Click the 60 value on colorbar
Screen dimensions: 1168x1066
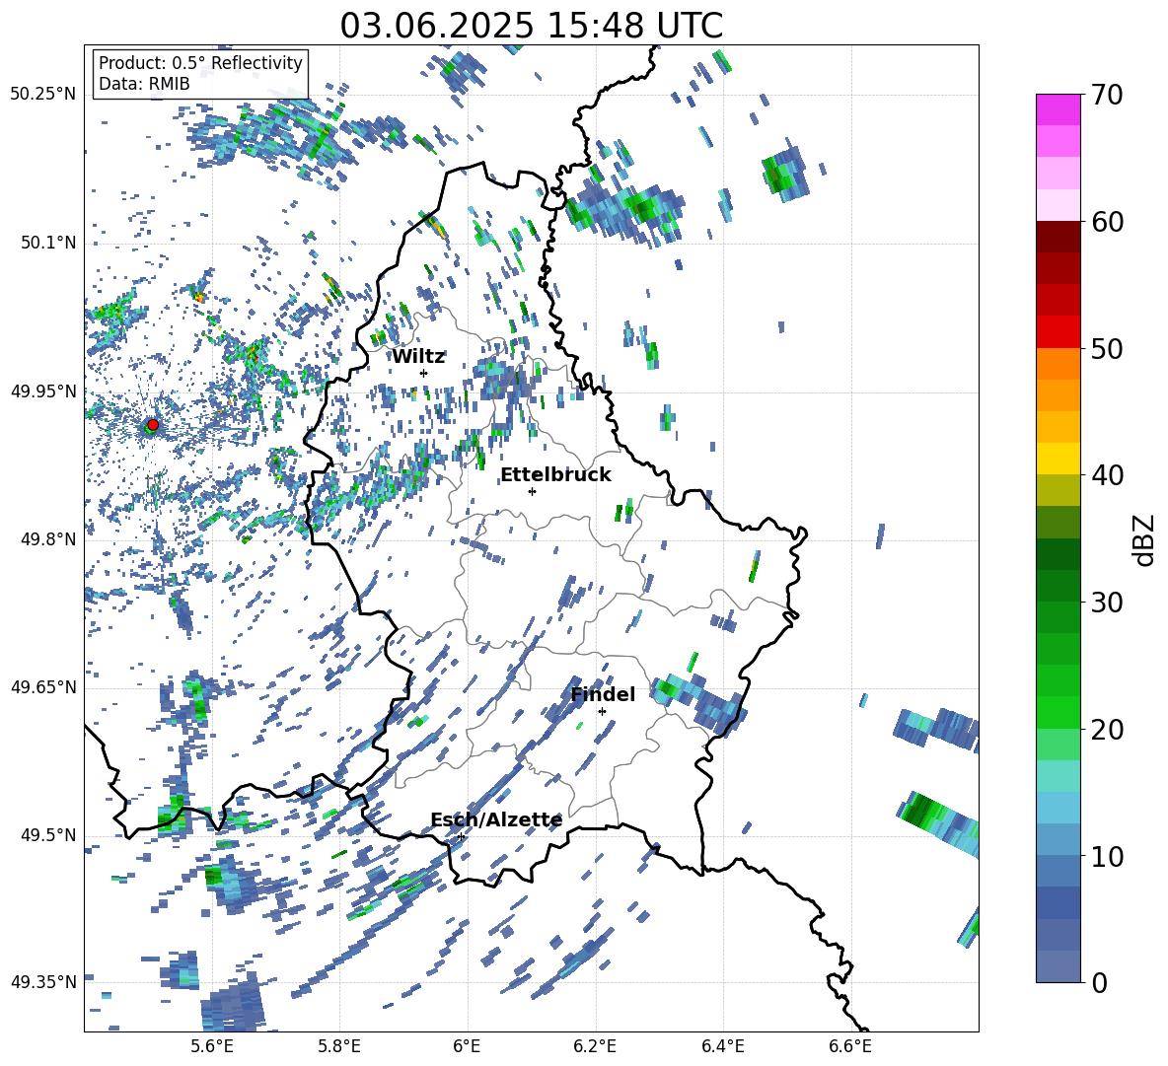click(1106, 222)
